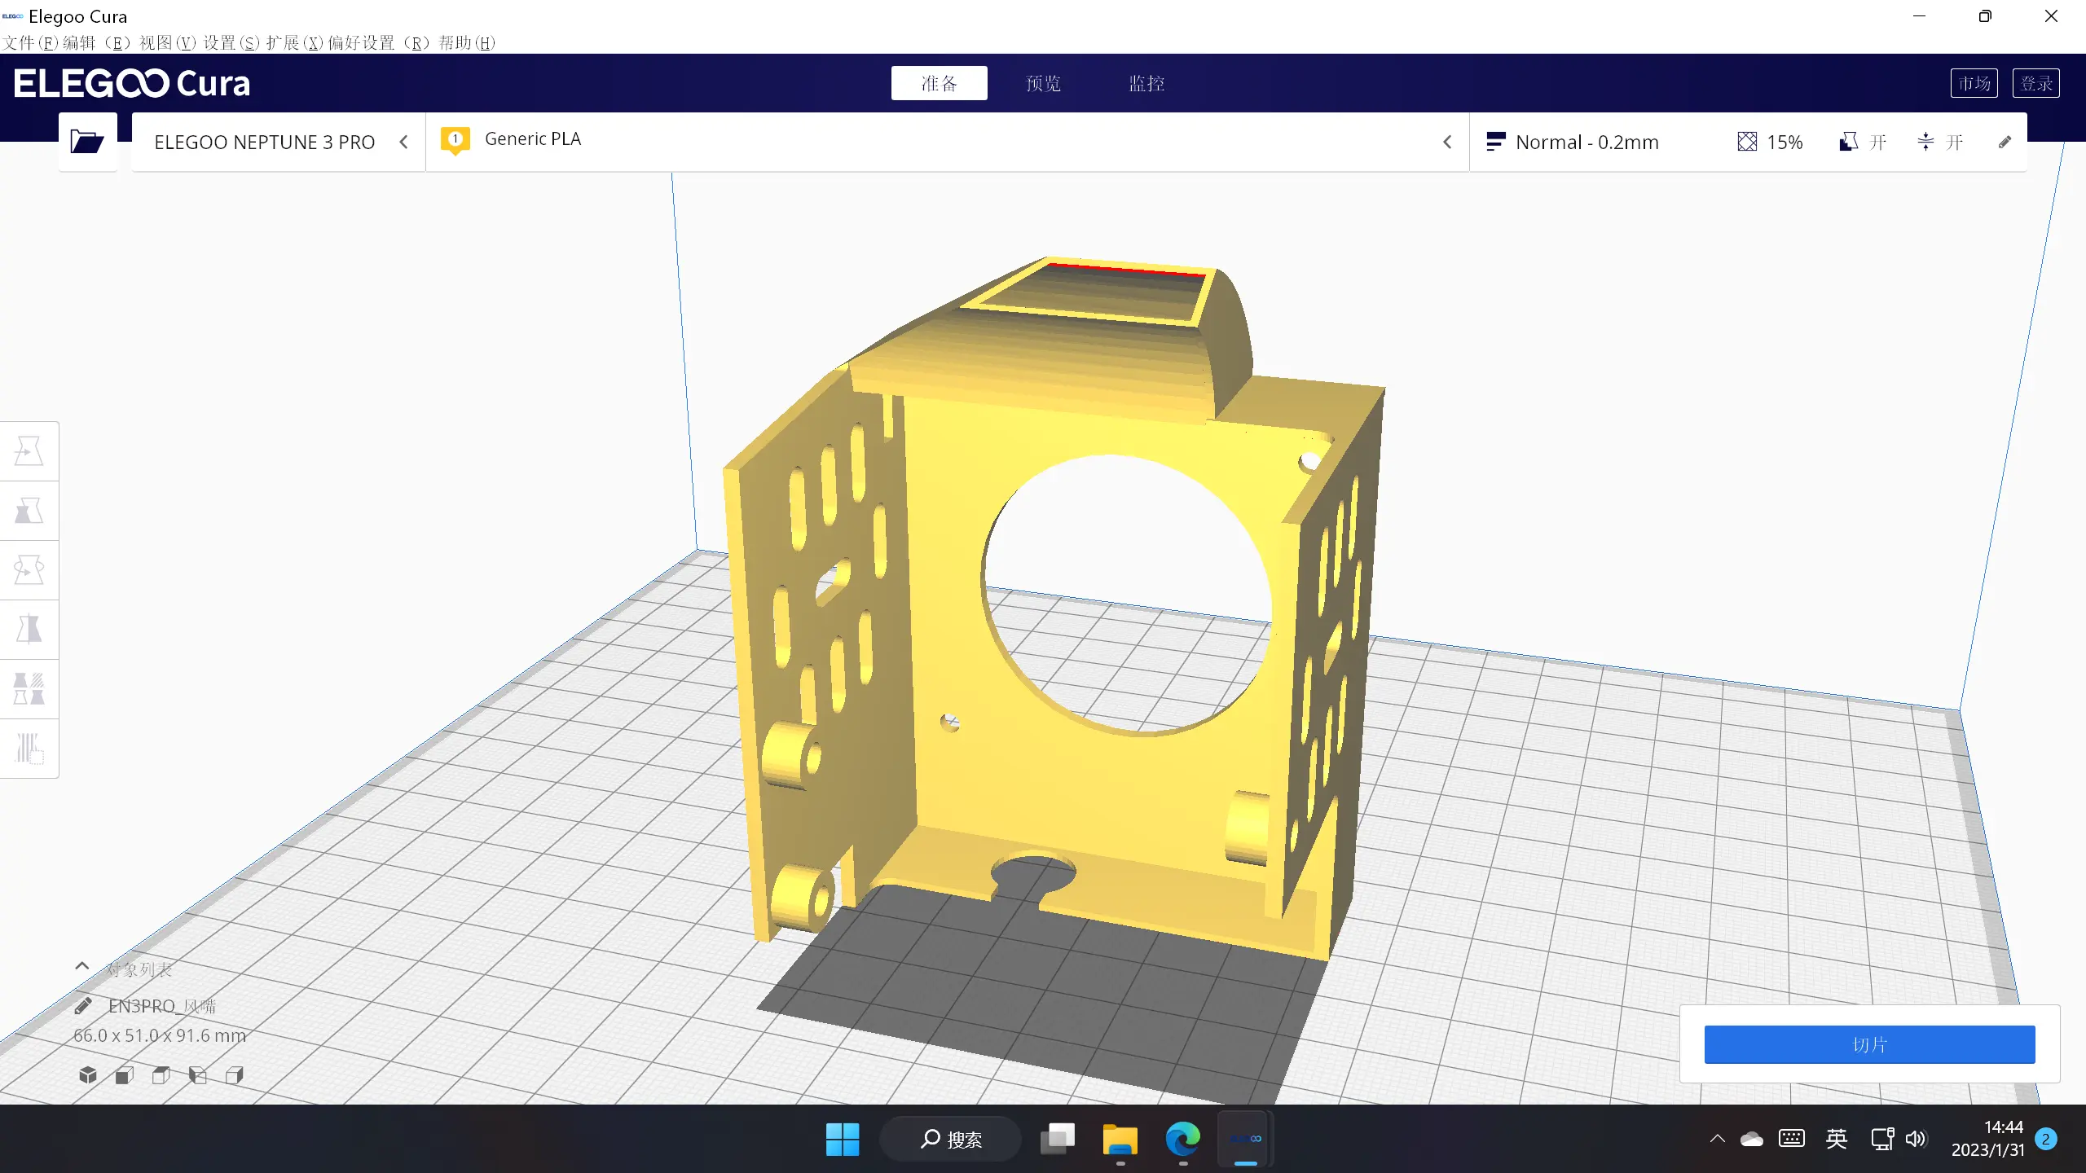The width and height of the screenshot is (2086, 1173).
Task: Open the 市场 marketplace button
Action: [x=1974, y=83]
